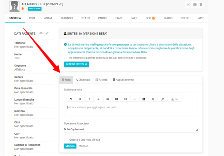Open the text color picker in editor

click(x=144, y=99)
